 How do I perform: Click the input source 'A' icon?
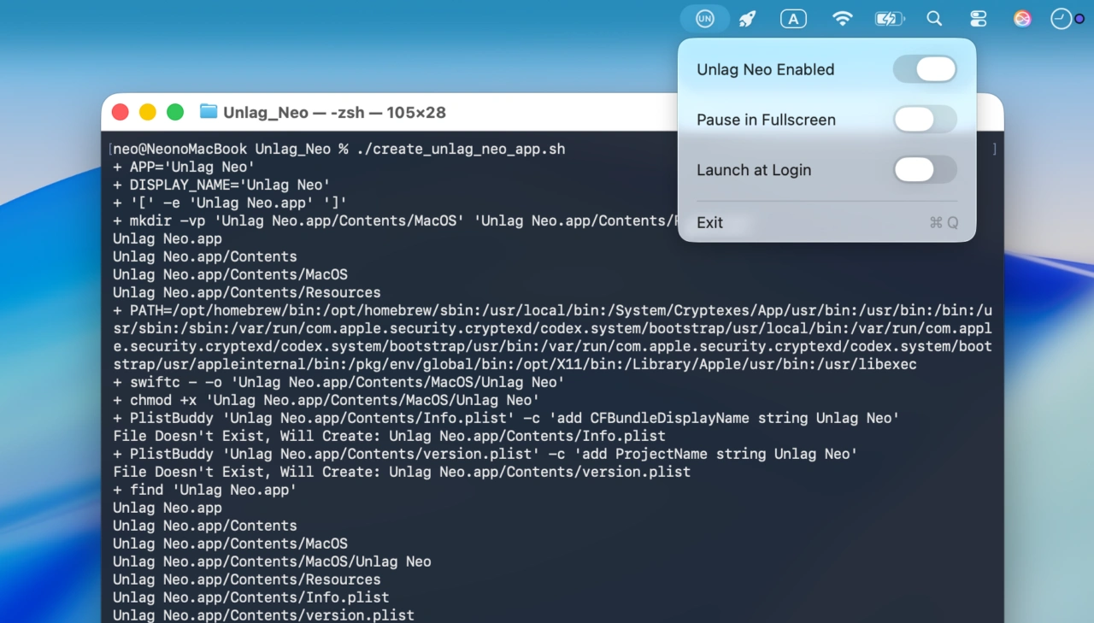pos(793,19)
